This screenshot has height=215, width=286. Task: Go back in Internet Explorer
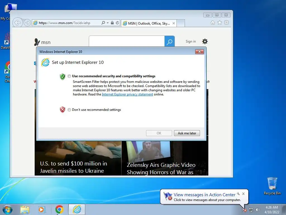pyautogui.click(x=18, y=23)
